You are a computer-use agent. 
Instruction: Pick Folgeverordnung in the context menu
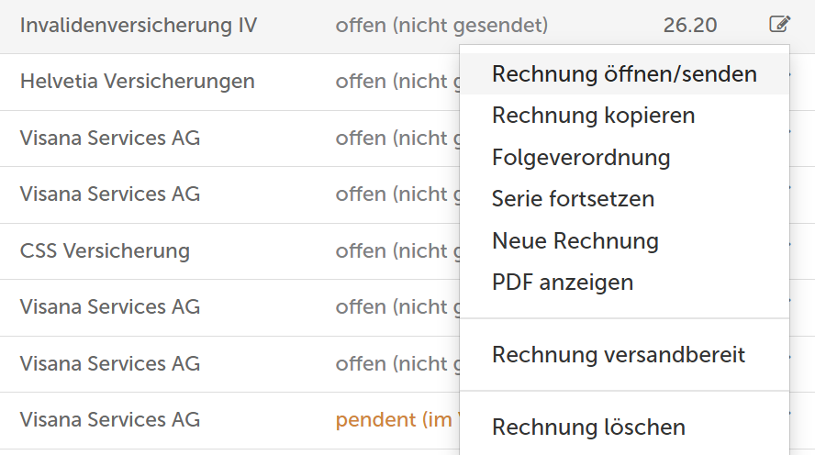[x=624, y=158]
